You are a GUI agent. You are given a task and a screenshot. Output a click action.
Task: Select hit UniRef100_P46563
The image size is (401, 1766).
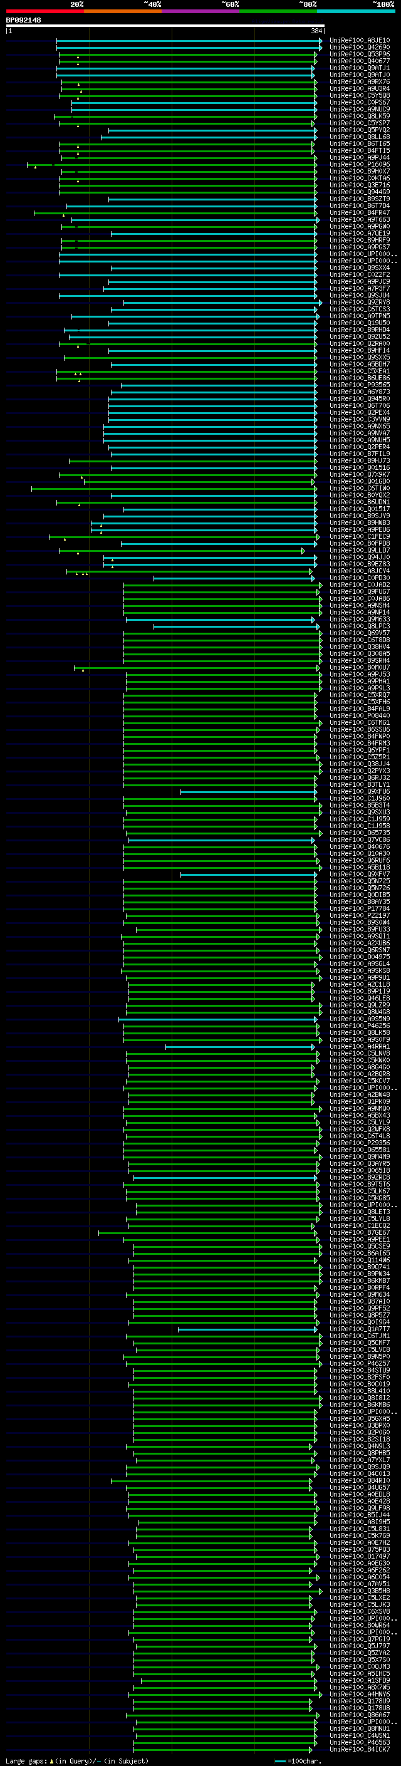pyautogui.click(x=359, y=1742)
